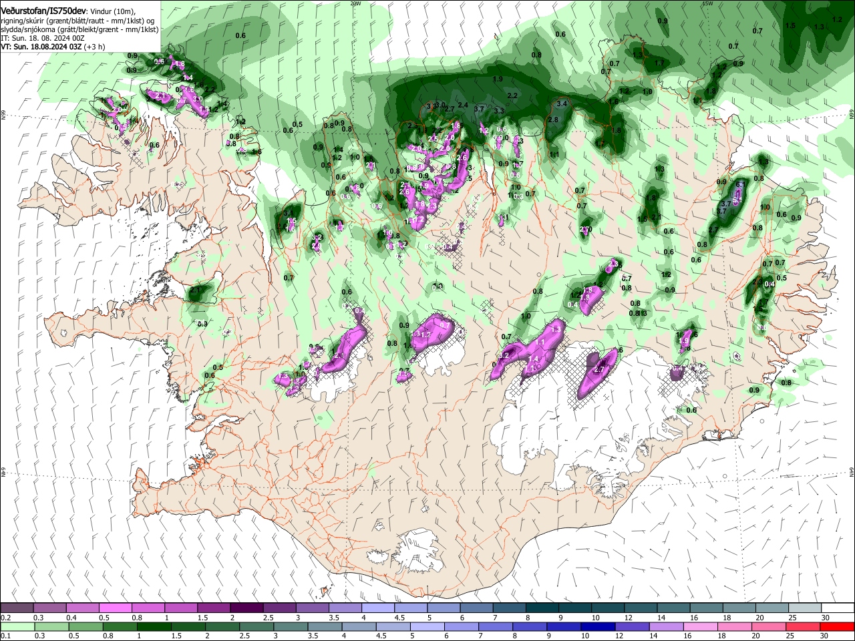The image size is (855, 641).
Task: Click the darkest purple swatch in the snow legend row
Action: (246, 608)
